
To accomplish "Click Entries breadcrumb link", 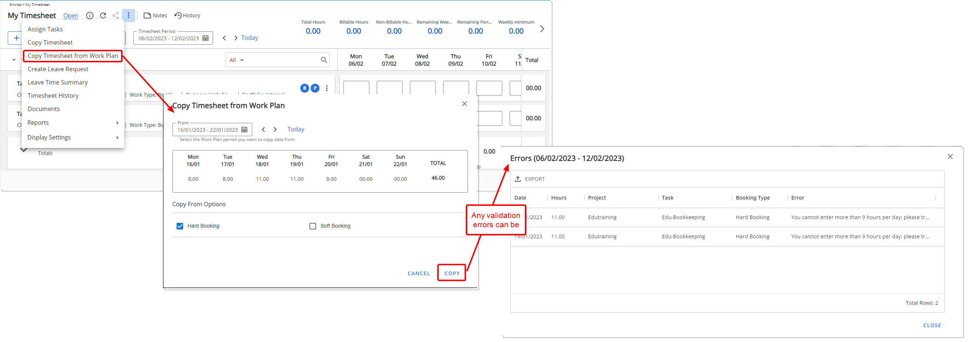I will 16,4.
